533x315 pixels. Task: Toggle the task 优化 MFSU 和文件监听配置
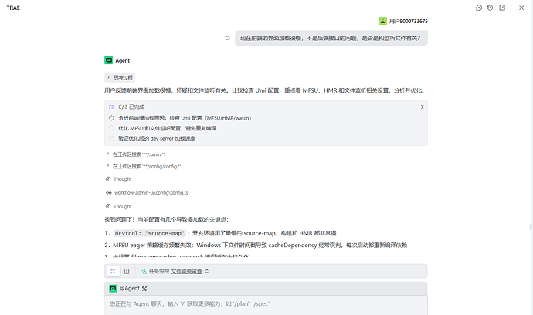[111, 128]
